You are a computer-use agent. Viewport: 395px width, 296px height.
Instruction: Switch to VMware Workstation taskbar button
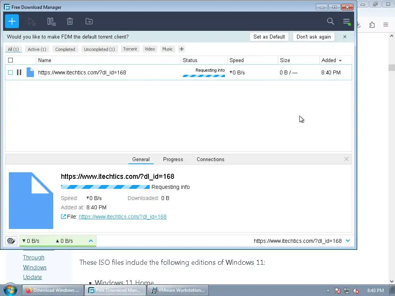178,290
